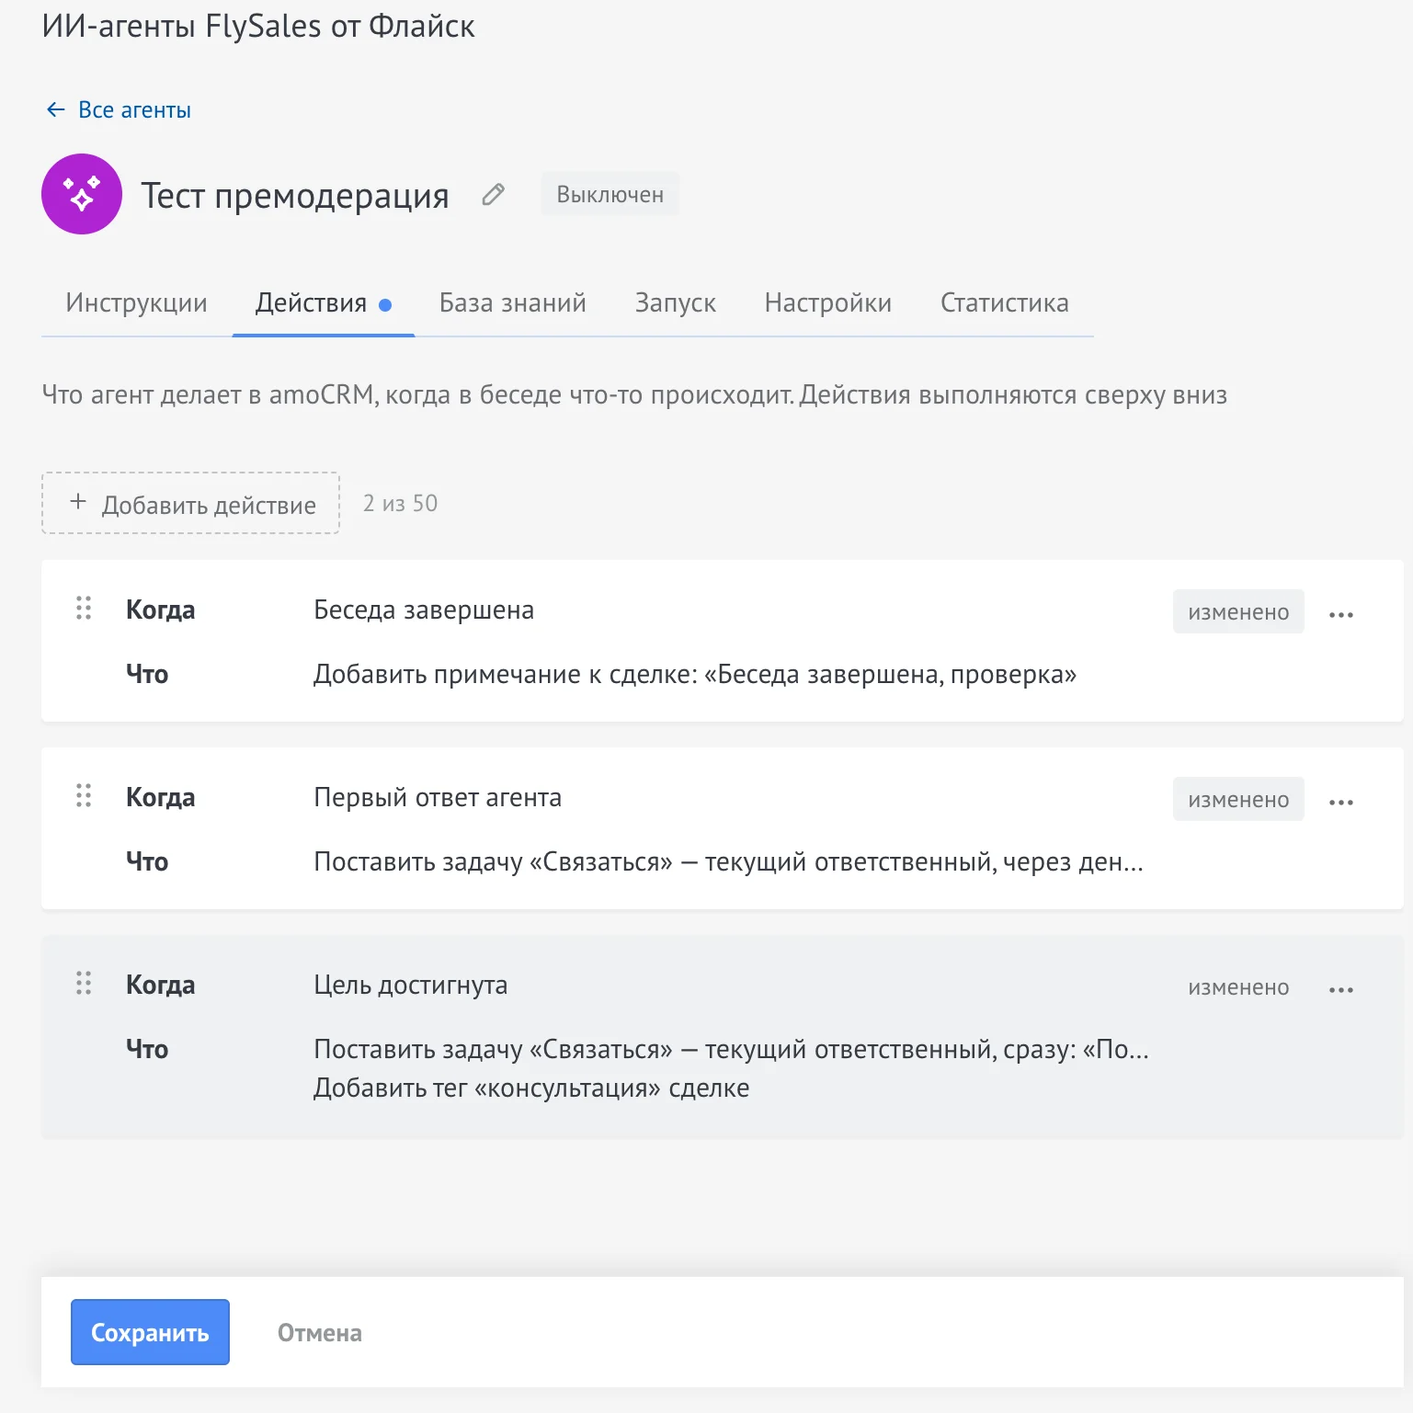
Task: Follow the Все агенты link
Action: coord(134,110)
